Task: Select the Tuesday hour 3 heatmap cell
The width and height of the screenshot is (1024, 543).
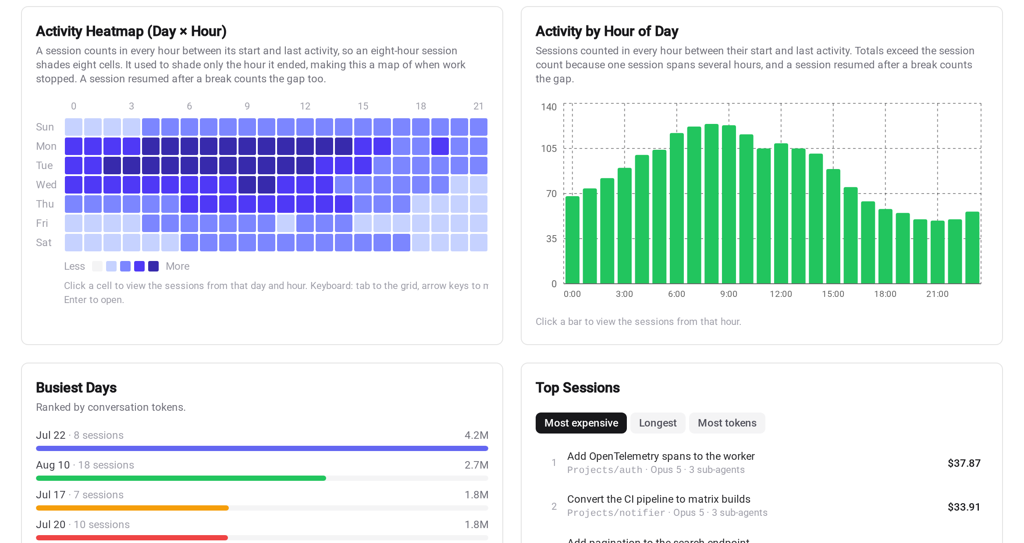Action: point(132,166)
